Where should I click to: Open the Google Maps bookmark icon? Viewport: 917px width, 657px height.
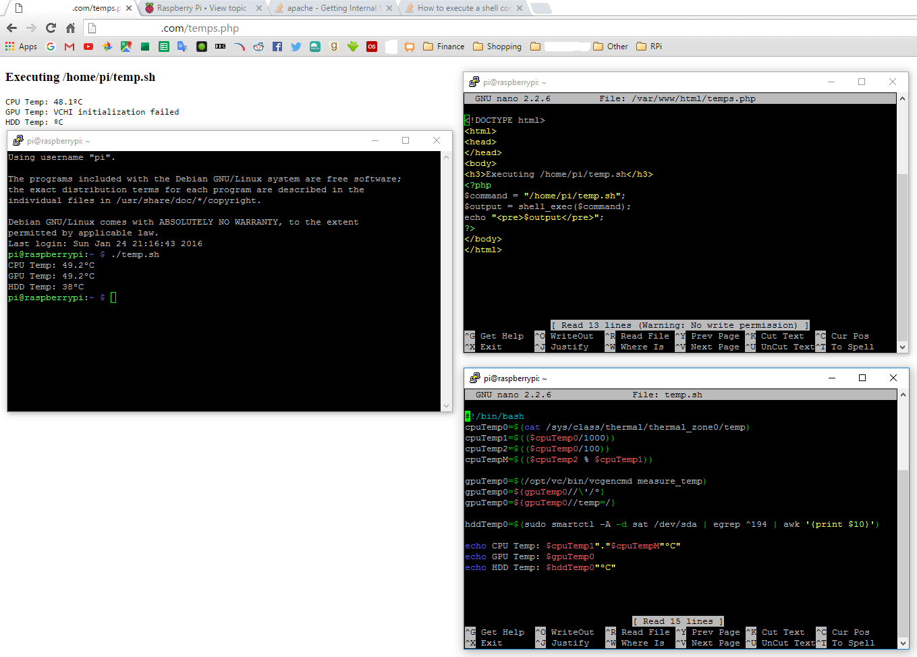pos(126,47)
